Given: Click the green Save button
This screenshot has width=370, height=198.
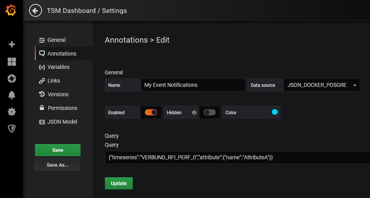Looking at the screenshot, I should coord(58,150).
